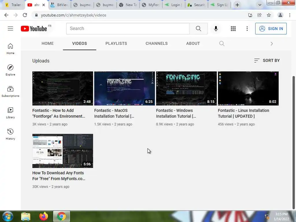Focus the YouTube Search input field
Viewport: 296px width, 222px height.
[x=128, y=29]
